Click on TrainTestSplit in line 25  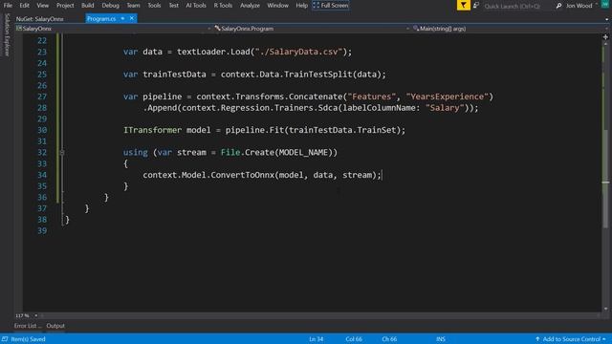[x=318, y=75]
